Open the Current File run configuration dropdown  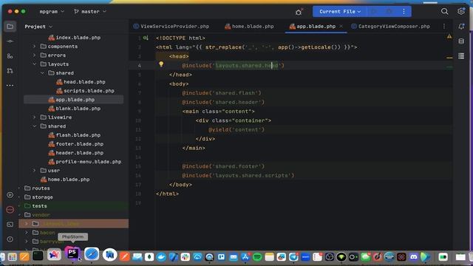(340, 12)
